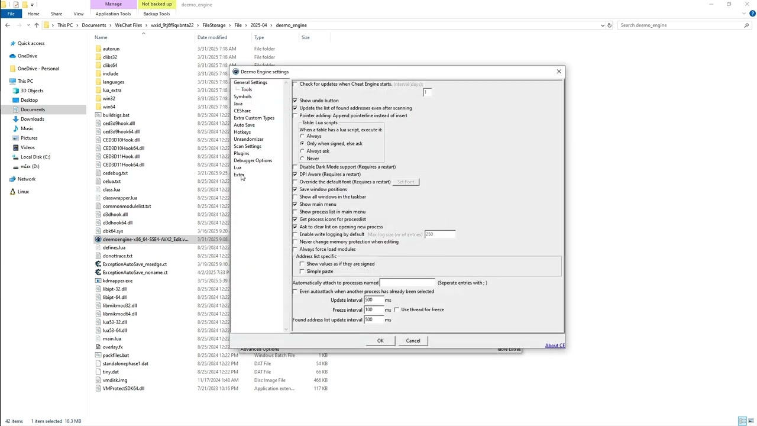Sort files by Date modified column
Image resolution: width=757 pixels, height=426 pixels.
tap(212, 37)
